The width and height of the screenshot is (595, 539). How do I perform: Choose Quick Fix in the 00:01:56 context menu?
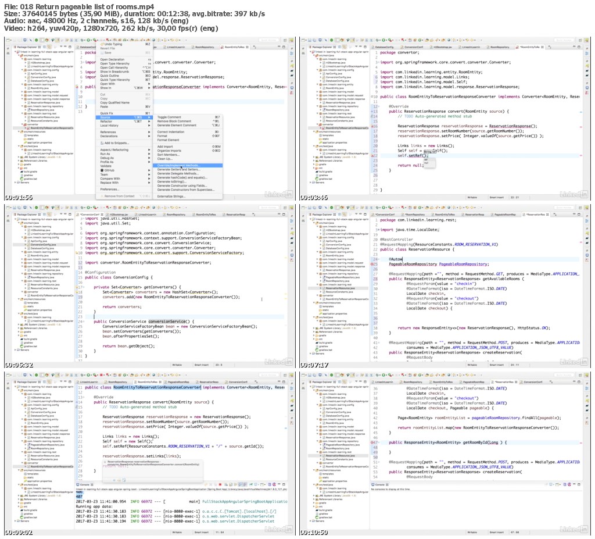[124, 113]
